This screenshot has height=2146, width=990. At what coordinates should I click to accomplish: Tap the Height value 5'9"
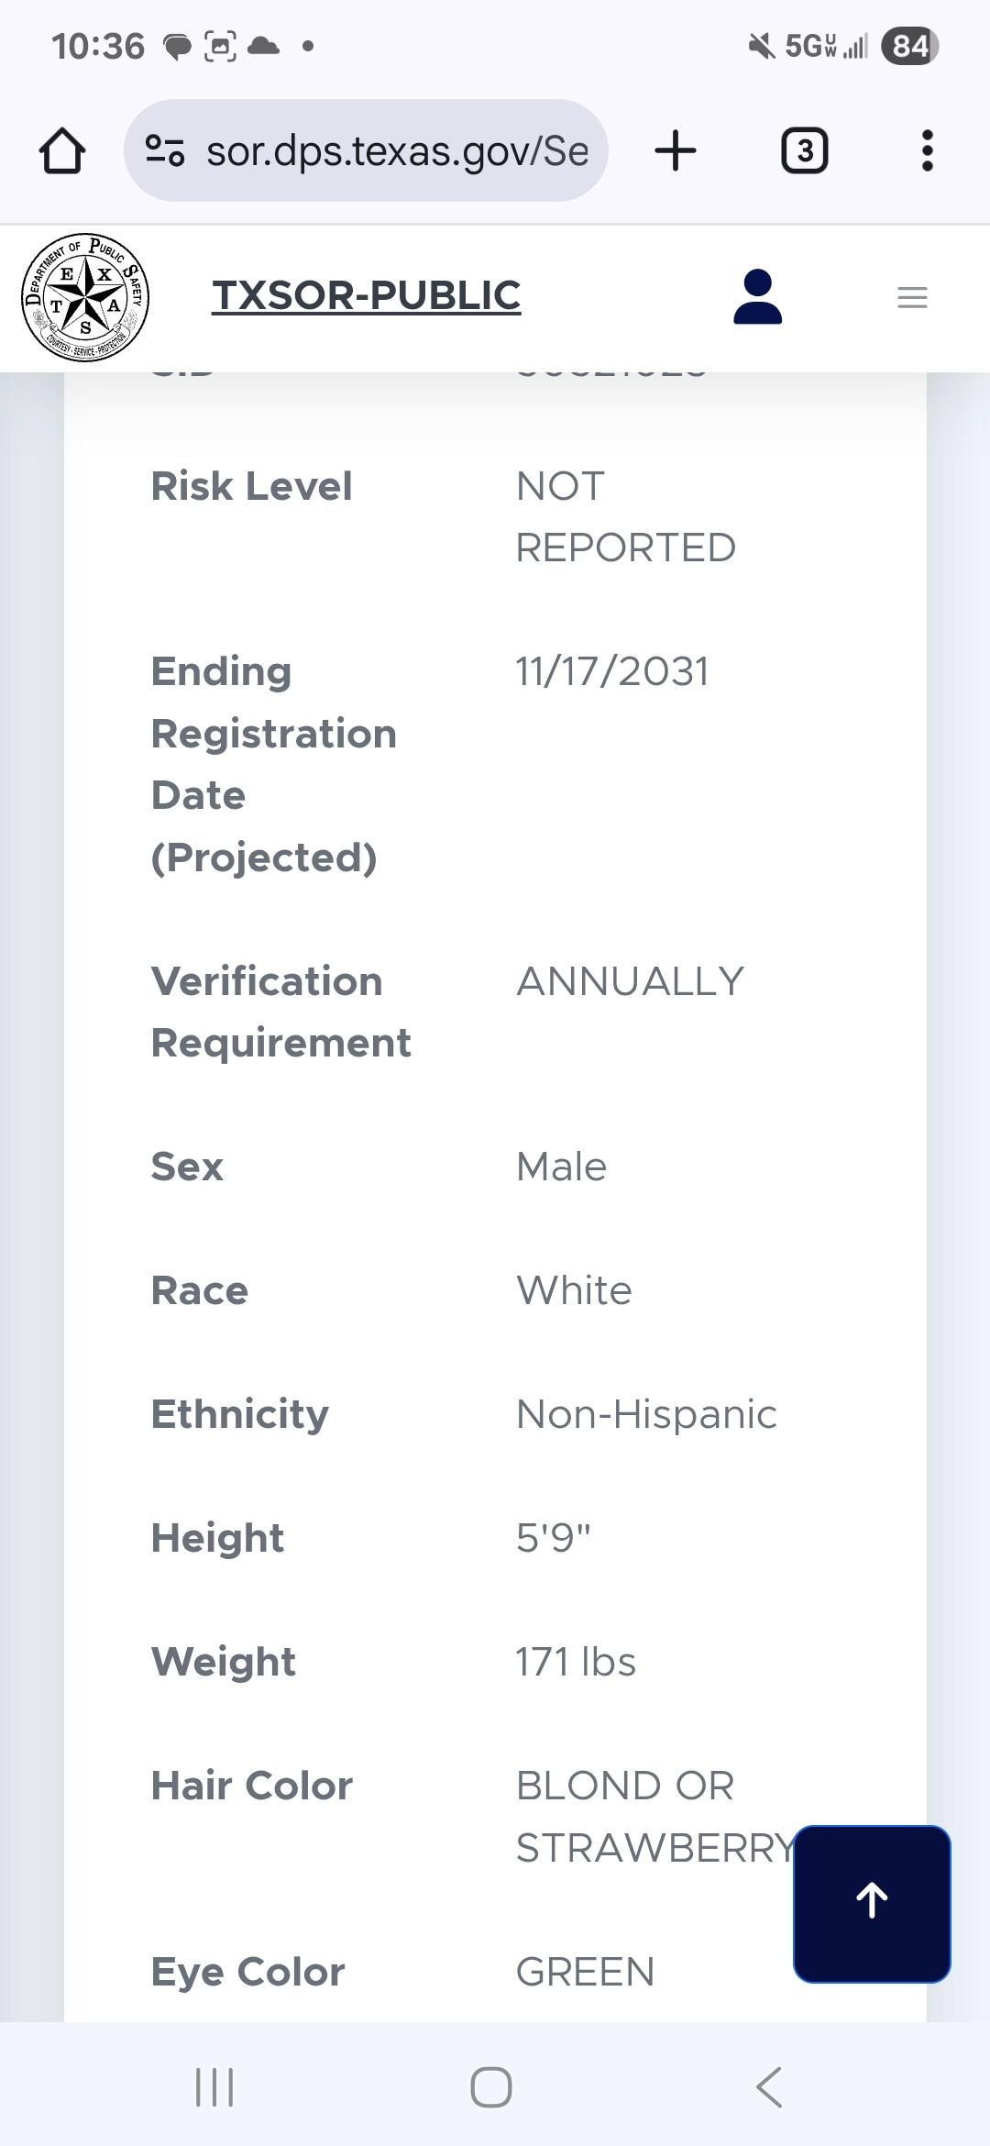(554, 1538)
